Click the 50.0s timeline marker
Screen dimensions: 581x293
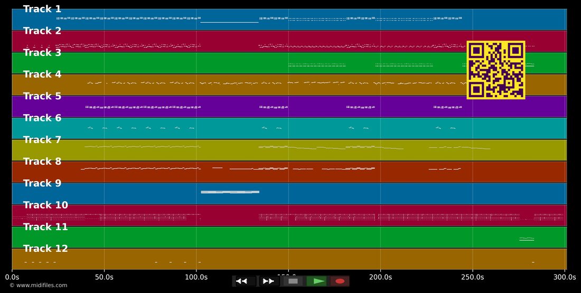pyautogui.click(x=104, y=277)
